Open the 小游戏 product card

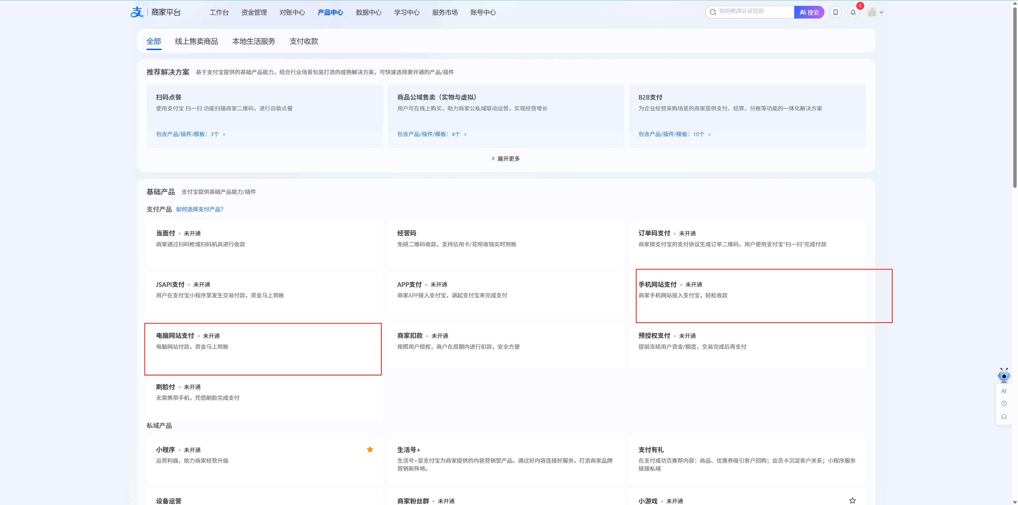coord(747,497)
